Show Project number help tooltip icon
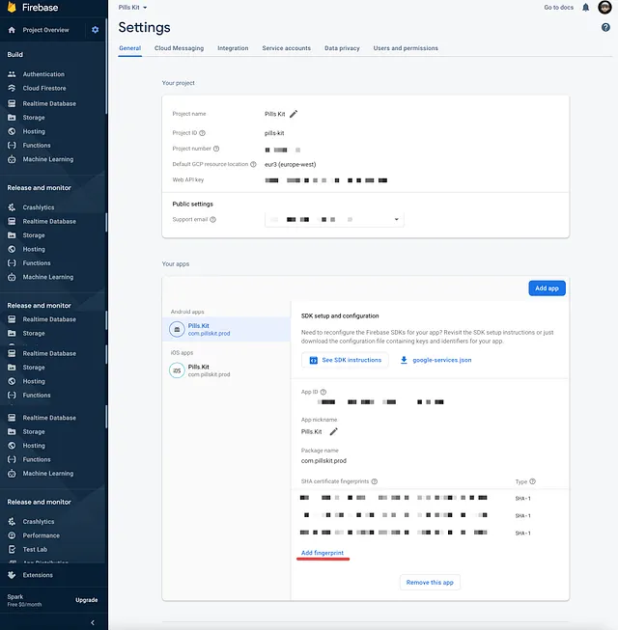This screenshot has width=618, height=630. pyautogui.click(x=216, y=149)
